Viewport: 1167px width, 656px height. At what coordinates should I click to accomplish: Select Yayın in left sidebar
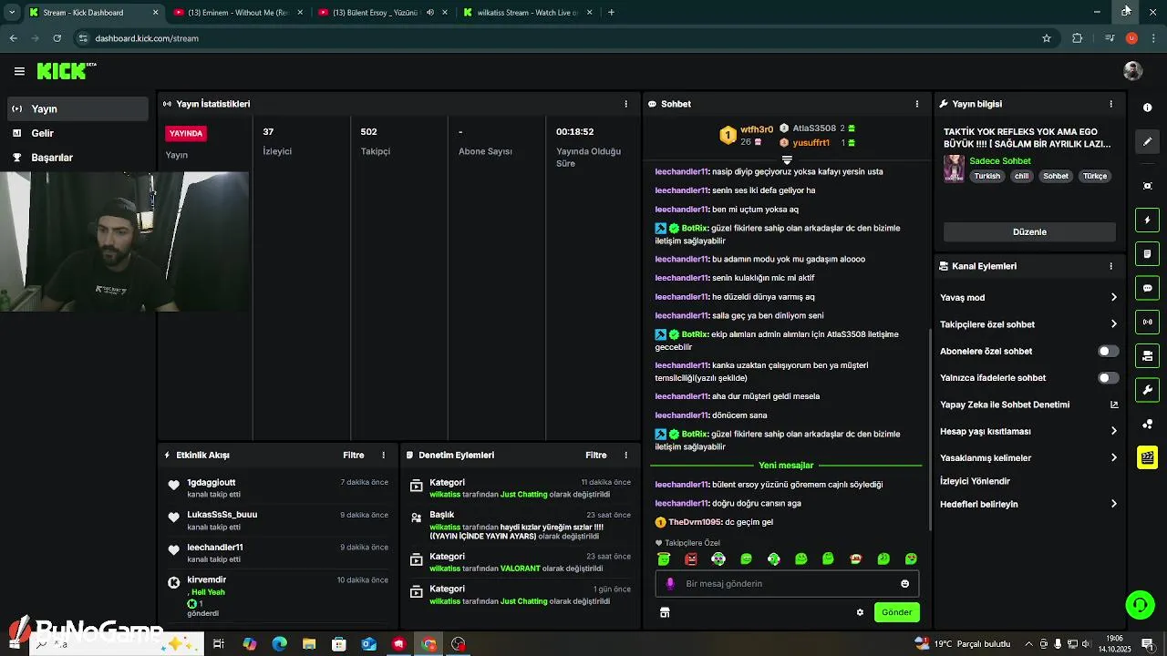77,108
